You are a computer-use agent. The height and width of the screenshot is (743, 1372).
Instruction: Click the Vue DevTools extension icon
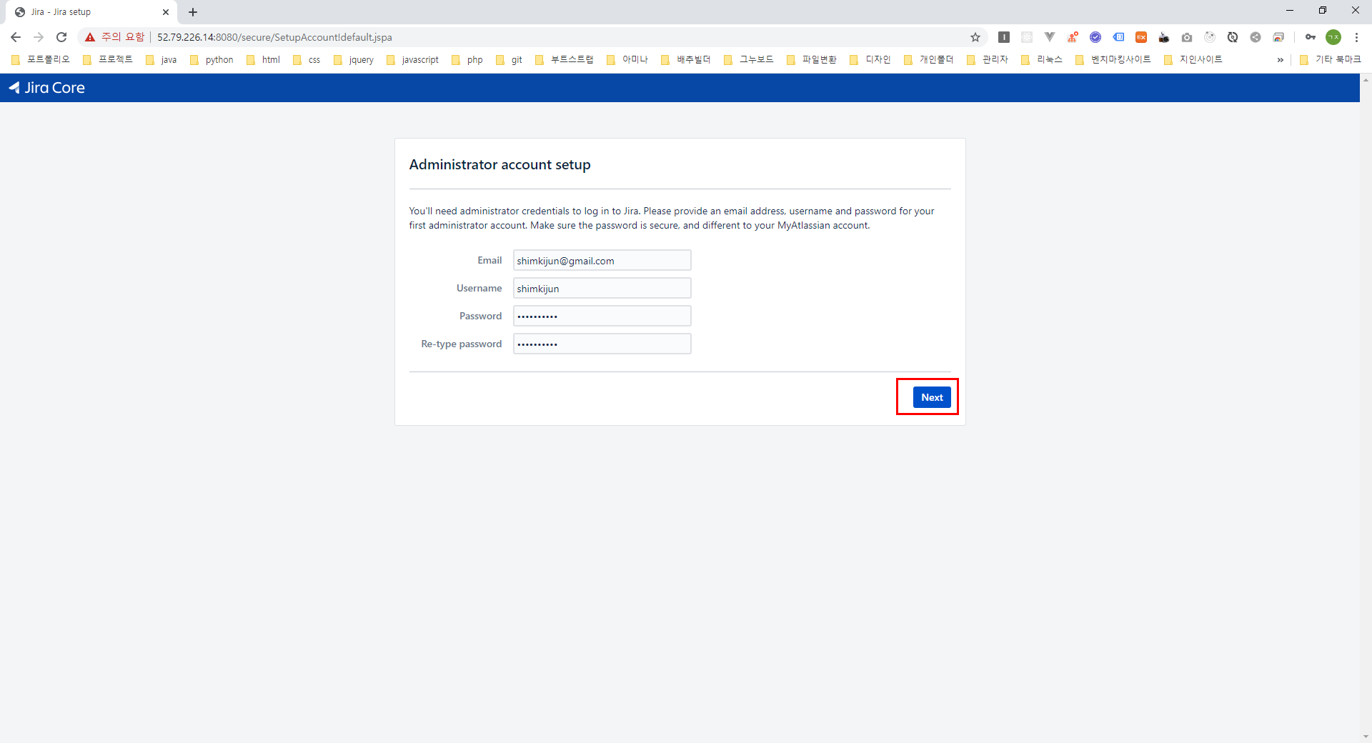click(1050, 37)
